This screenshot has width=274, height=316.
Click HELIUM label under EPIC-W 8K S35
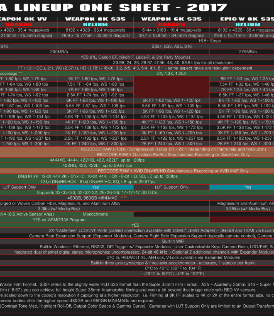coord(248,25)
